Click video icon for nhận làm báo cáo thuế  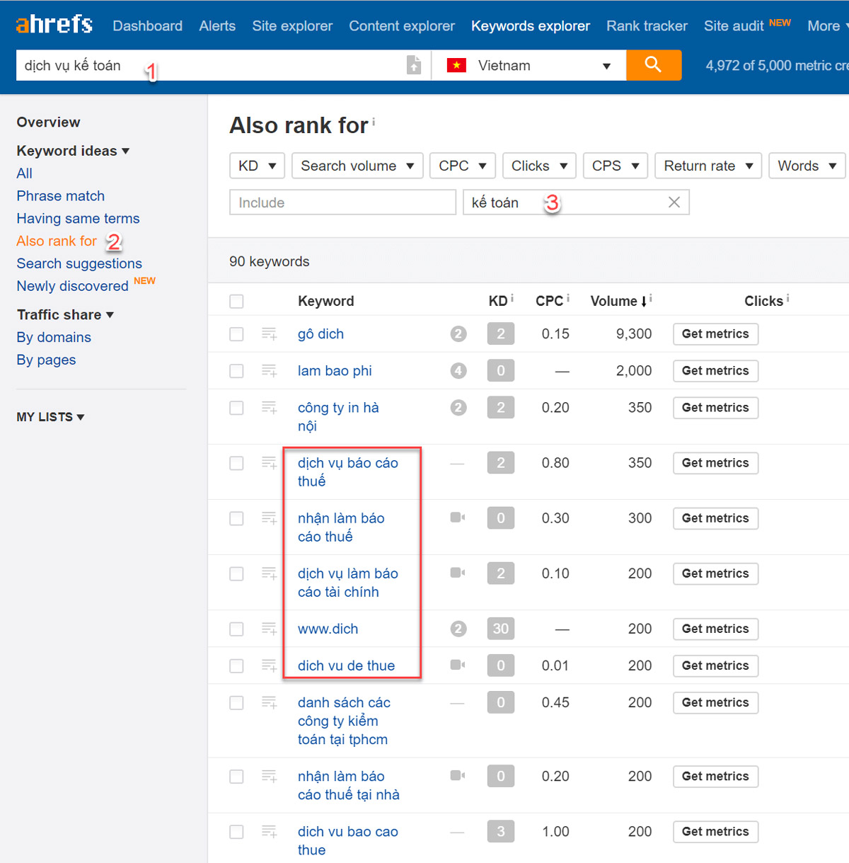[458, 518]
